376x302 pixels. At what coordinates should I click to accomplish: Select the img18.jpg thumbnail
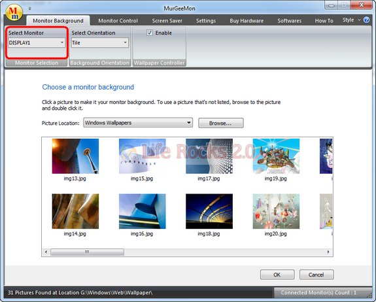point(209,211)
